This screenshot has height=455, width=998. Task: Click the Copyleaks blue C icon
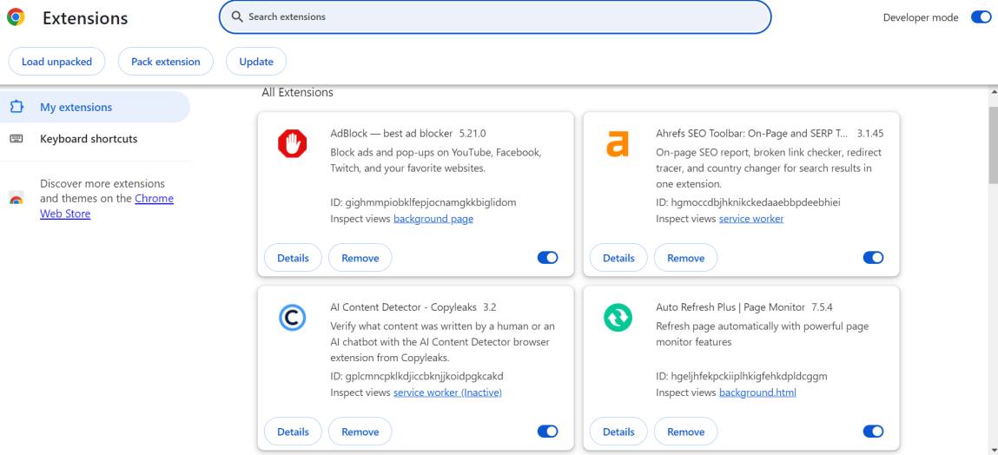coord(292,318)
